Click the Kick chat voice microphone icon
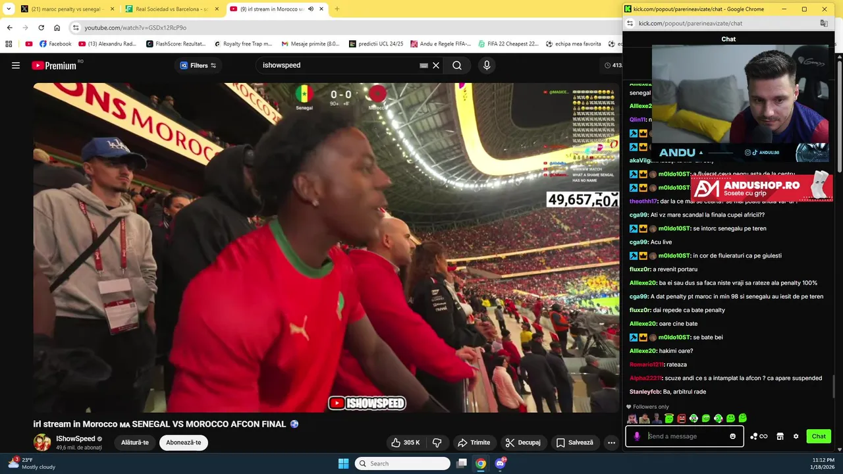Screen dimensions: 843x474 pyautogui.click(x=637, y=436)
